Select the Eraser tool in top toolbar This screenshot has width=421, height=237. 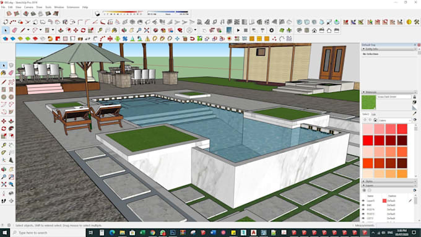pyautogui.click(x=14, y=30)
